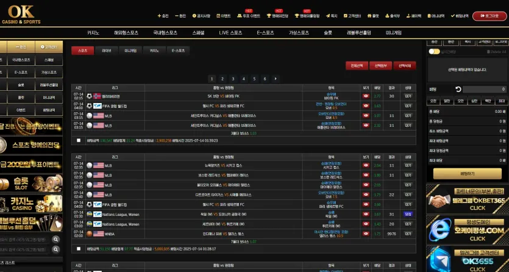
Task: Select the 미니게임 history tab
Action: point(130,51)
